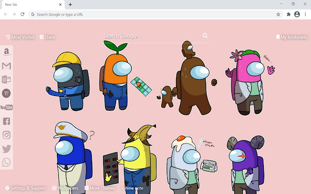
Task: Open the Yahoo shortcut icon
Action: click(6, 93)
